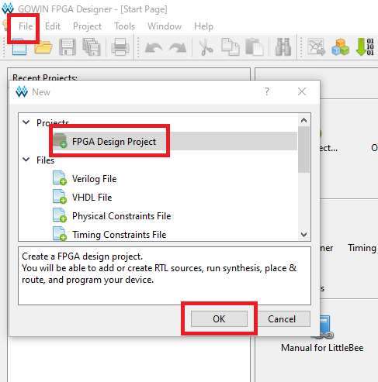Select Verilog File in the list
The height and width of the screenshot is (382, 378).
point(94,179)
